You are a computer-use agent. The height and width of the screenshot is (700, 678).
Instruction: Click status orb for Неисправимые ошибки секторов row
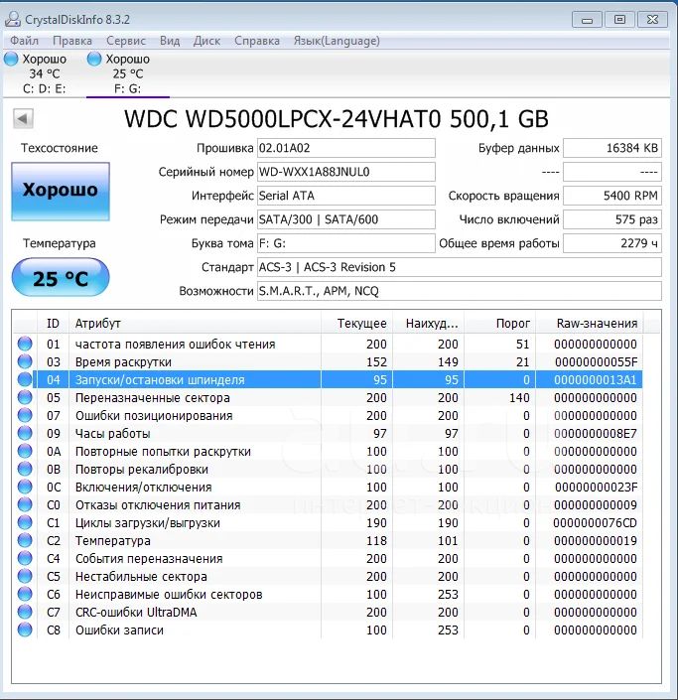coord(25,594)
